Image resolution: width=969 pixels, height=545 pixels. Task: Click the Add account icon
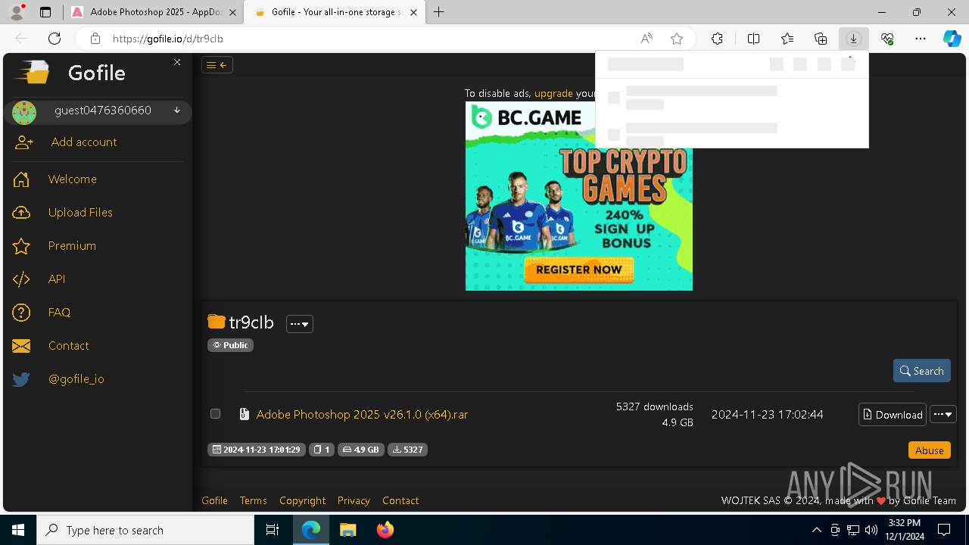click(x=24, y=142)
